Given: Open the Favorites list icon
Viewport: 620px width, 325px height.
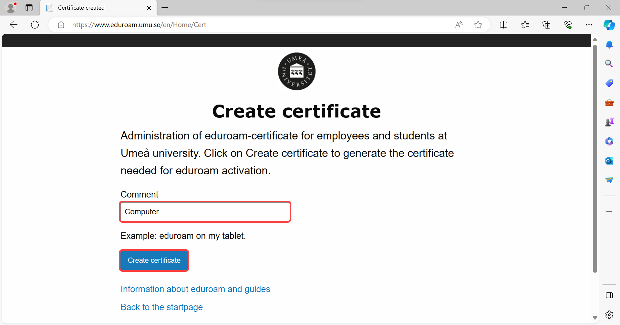Looking at the screenshot, I should [525, 25].
